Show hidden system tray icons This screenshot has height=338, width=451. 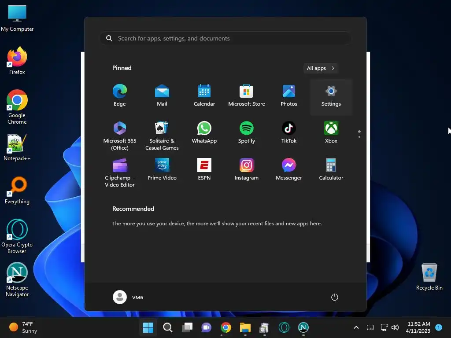356,327
